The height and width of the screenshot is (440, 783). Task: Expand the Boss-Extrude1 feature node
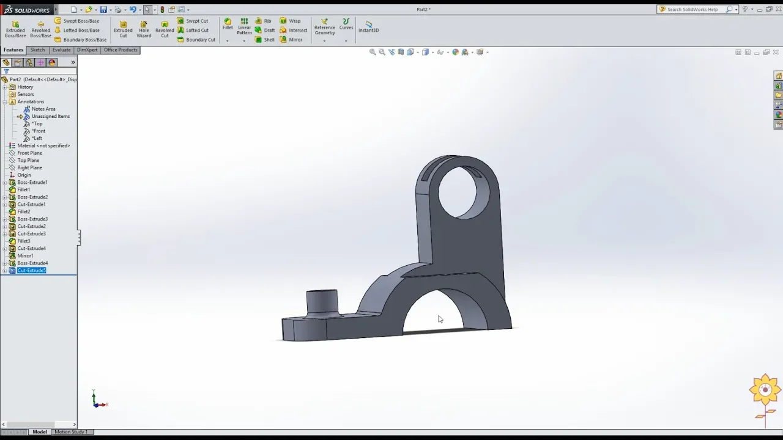[5, 183]
